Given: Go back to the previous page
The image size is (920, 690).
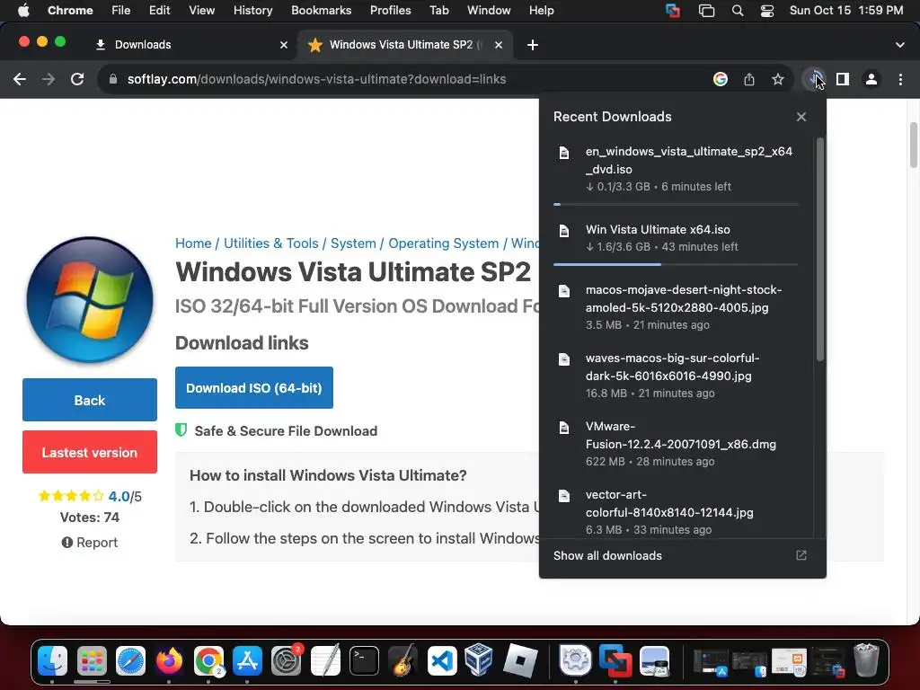Looking at the screenshot, I should (x=20, y=79).
